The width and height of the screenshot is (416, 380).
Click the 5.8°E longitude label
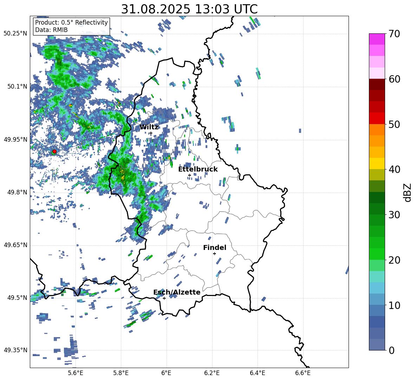121,373
